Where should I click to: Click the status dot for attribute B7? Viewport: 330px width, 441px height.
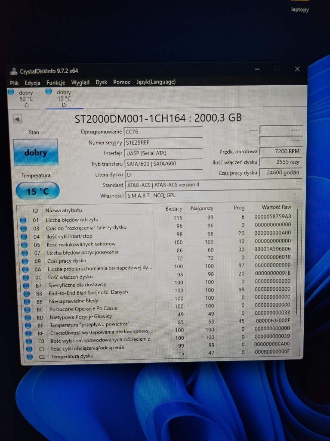point(26,286)
